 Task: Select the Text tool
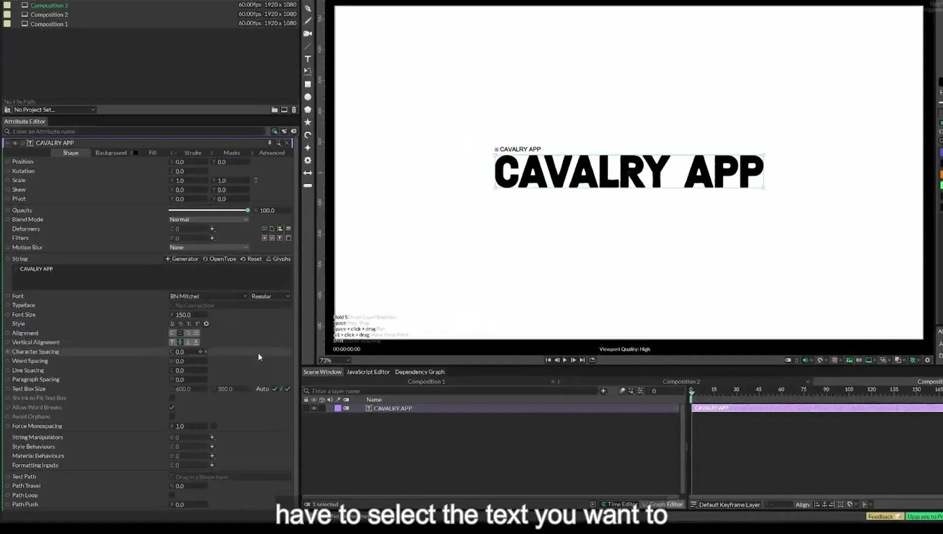pos(308,59)
